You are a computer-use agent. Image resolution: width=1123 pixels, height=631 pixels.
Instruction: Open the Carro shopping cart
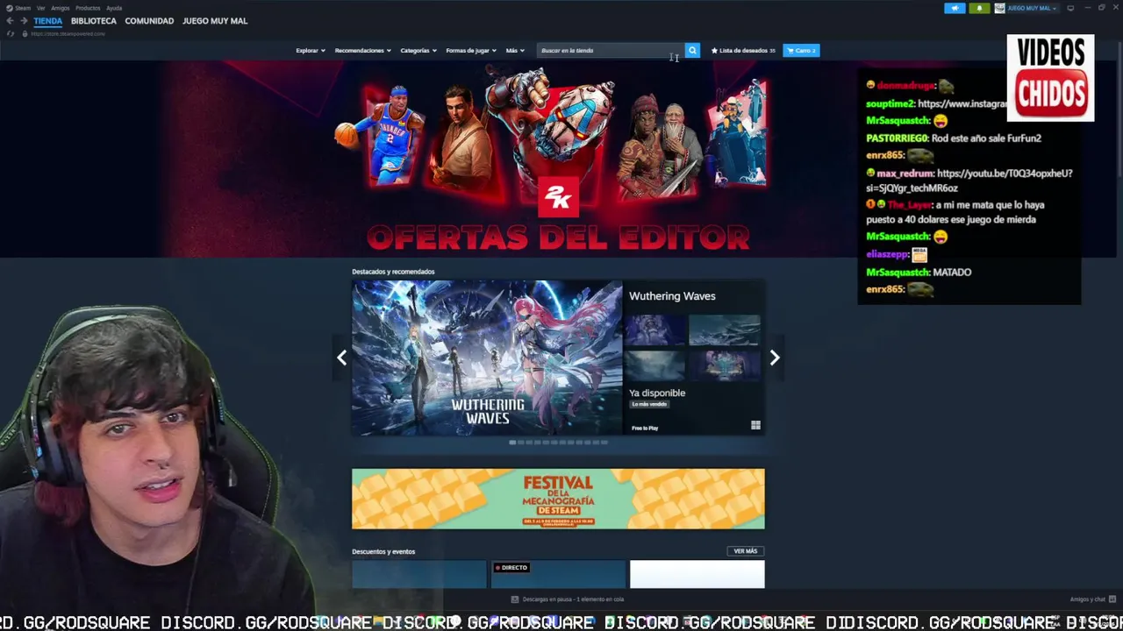[x=801, y=51]
